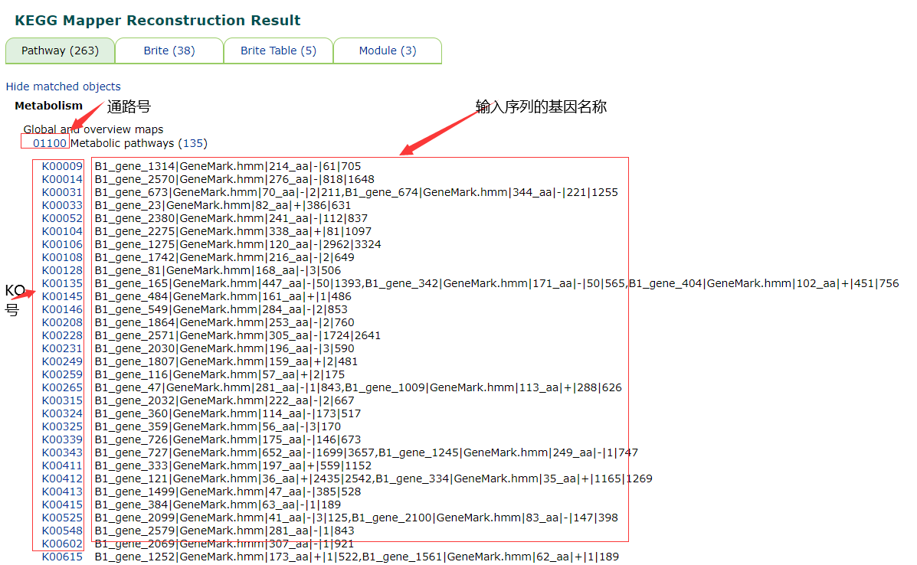The height and width of the screenshot is (565, 917).
Task: Open KO entry K00259
Action: pos(62,374)
